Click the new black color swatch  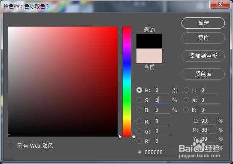pyautogui.click(x=149, y=41)
